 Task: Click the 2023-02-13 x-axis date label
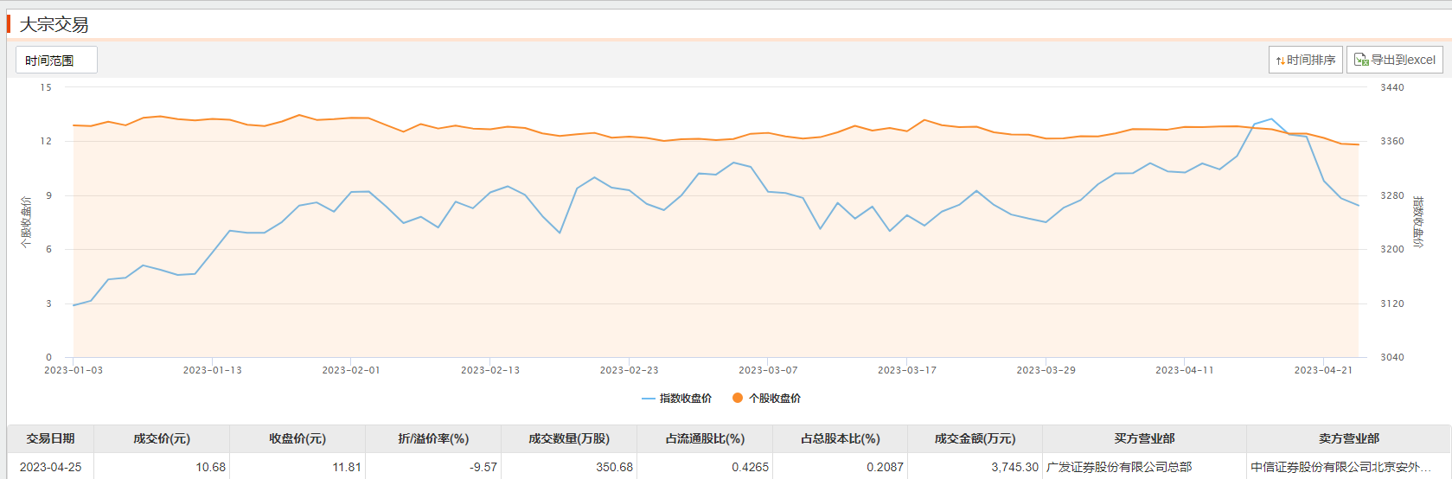[x=490, y=370]
